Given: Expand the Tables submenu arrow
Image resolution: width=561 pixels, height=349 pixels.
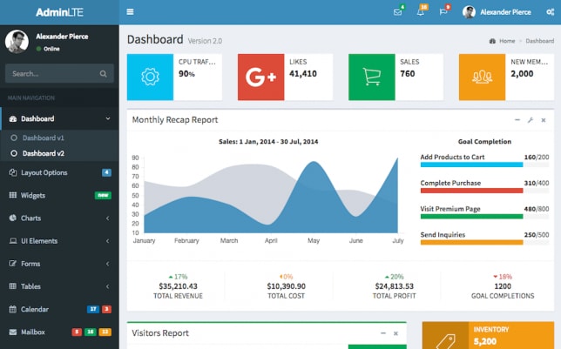Looking at the screenshot, I should (108, 286).
